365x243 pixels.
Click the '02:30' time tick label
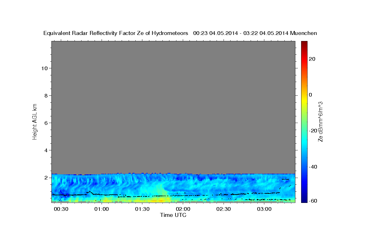(224, 209)
